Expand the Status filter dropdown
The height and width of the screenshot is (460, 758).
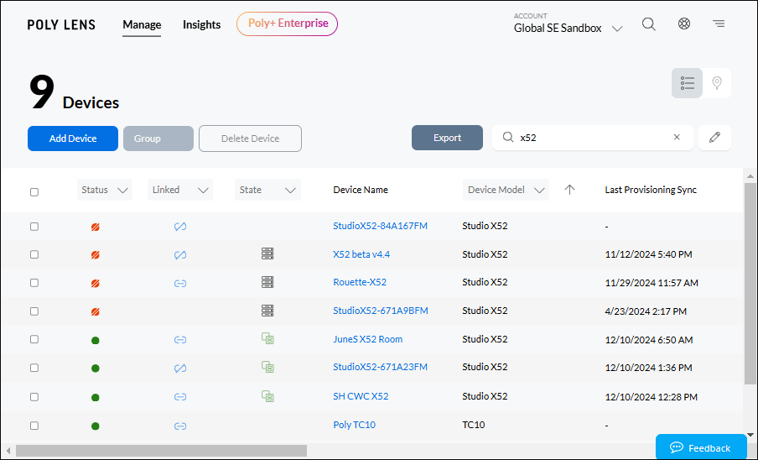point(105,190)
